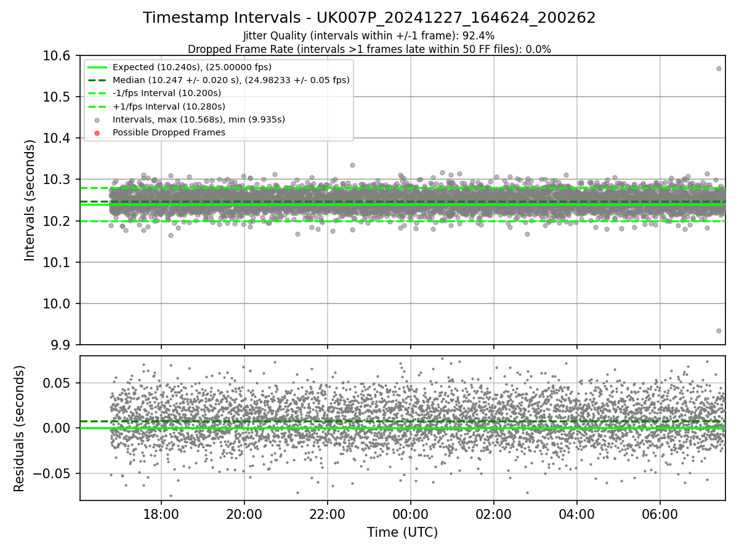The width and height of the screenshot is (739, 554).
Task: Click the 06:00 x-axis tick label
Action: pyautogui.click(x=660, y=513)
